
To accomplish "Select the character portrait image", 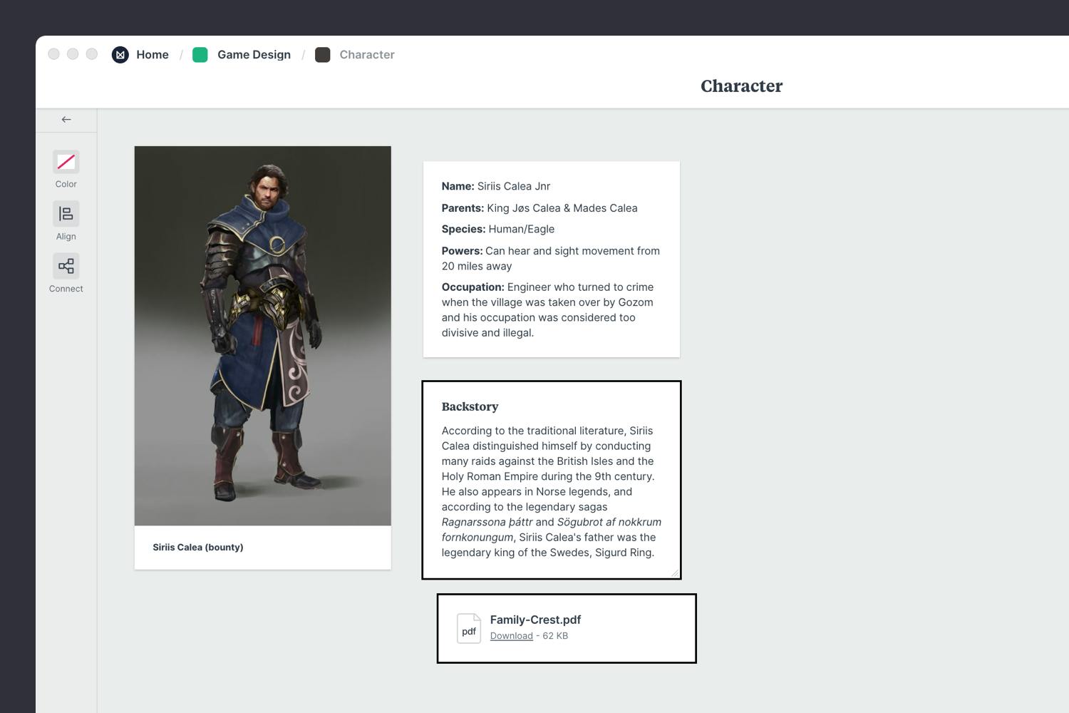I will coord(262,335).
